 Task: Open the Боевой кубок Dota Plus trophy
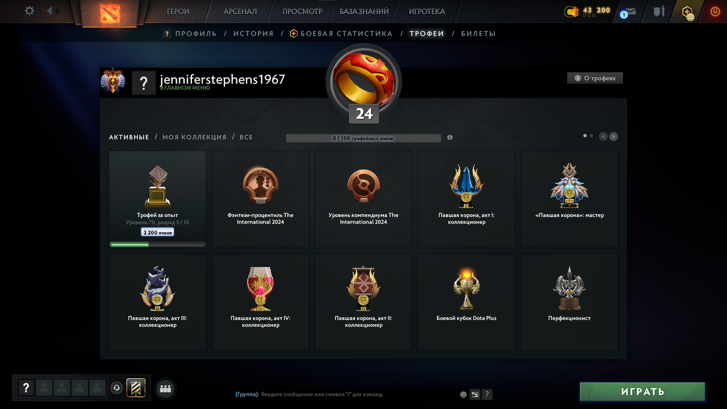pyautogui.click(x=466, y=302)
